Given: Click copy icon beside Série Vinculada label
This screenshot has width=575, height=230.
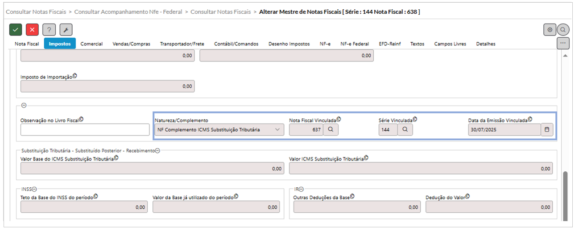Looking at the screenshot, I should click(x=415, y=119).
